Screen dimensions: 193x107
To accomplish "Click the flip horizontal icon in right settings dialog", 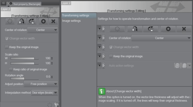I will pos(135,29).
